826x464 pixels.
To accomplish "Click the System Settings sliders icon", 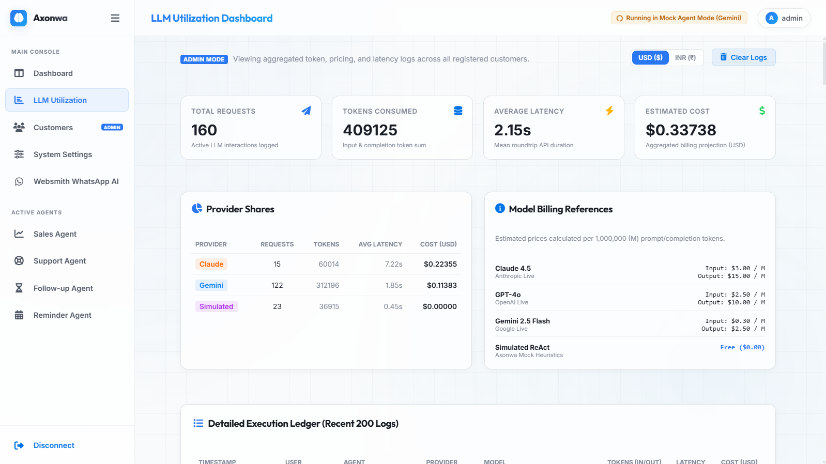I will tap(19, 154).
